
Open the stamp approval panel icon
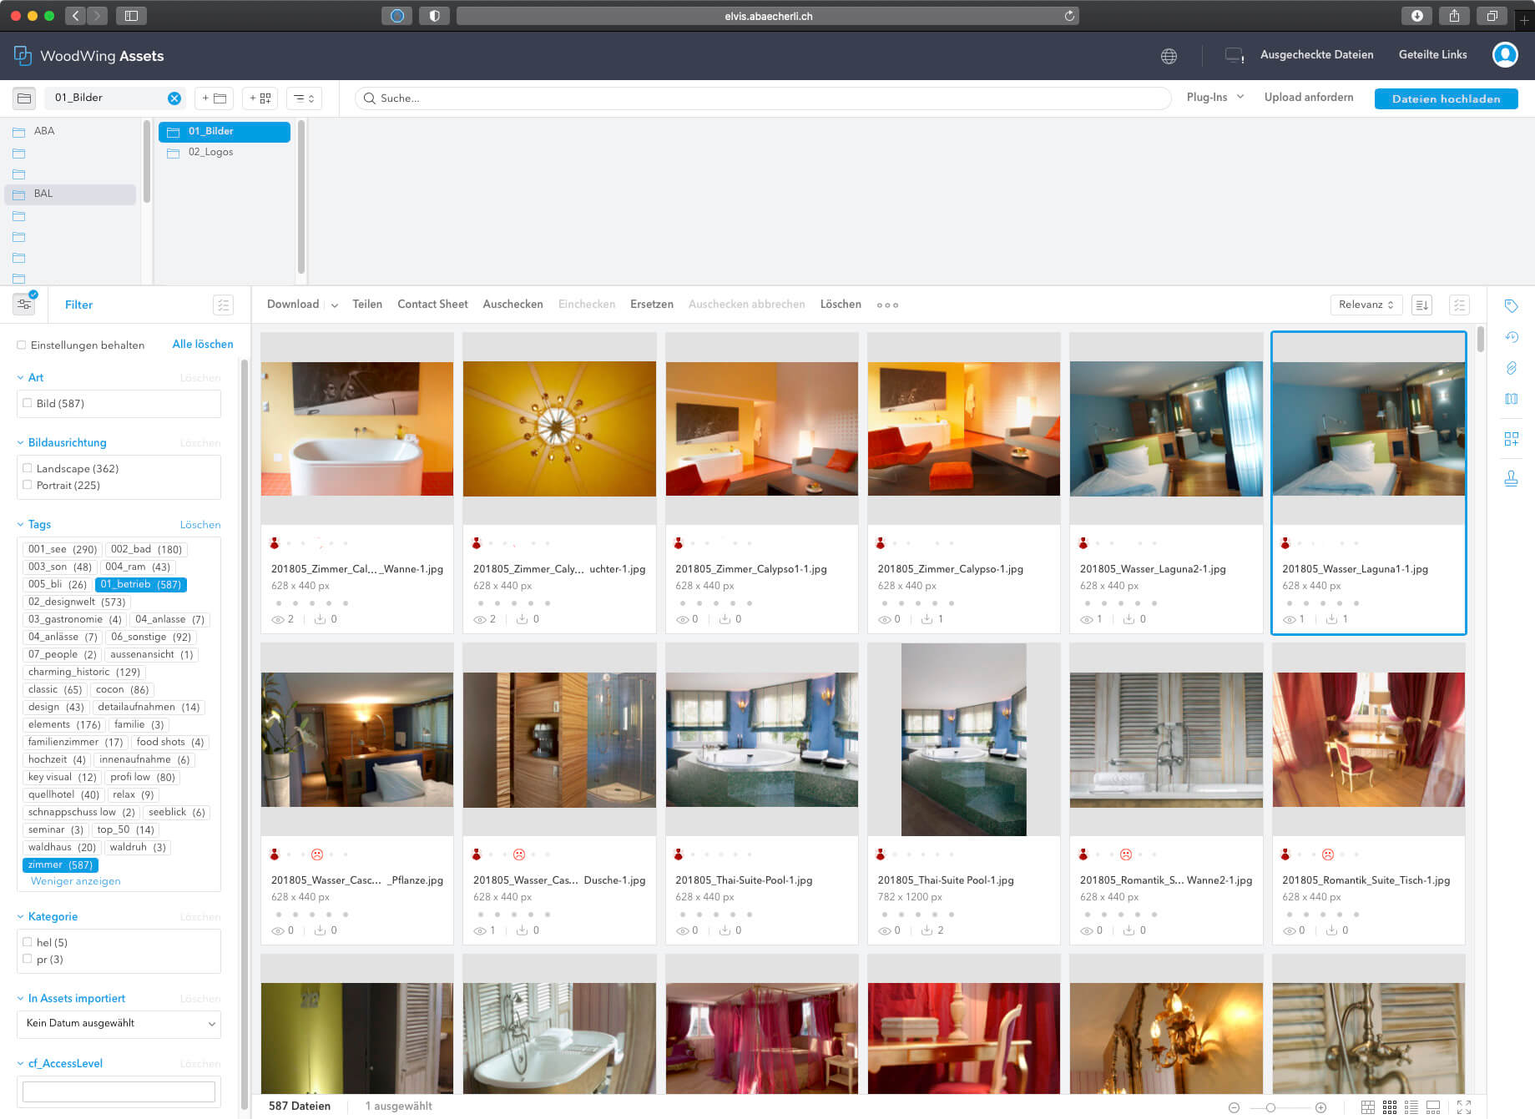pos(1511,479)
